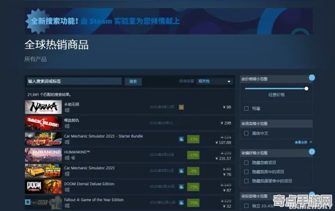This screenshot has height=211, width=335.
Task: Open the HUMANKIND thumbnail image
Action: pyautogui.click(x=43, y=155)
